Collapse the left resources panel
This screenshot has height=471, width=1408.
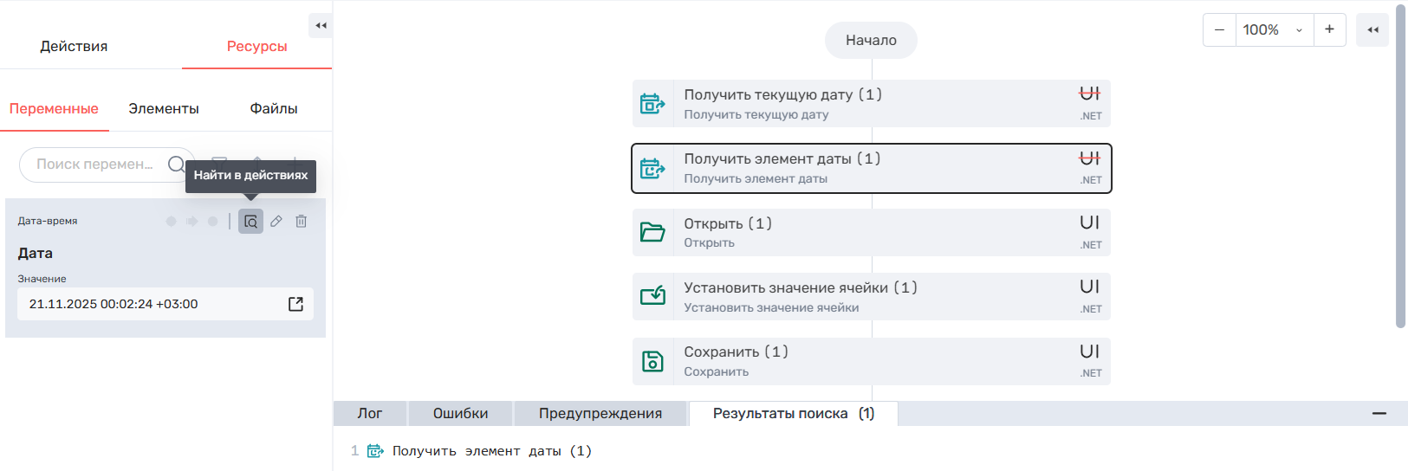point(321,25)
